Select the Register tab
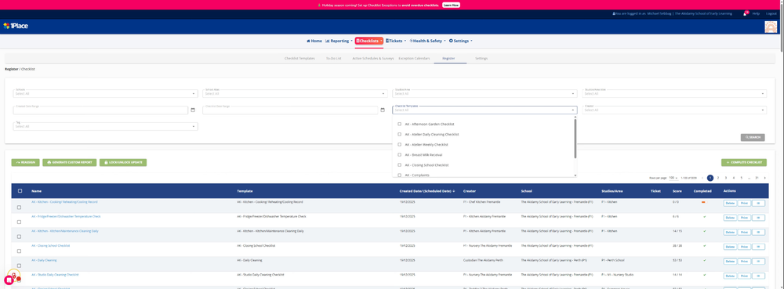The width and height of the screenshot is (784, 289). tap(448, 59)
